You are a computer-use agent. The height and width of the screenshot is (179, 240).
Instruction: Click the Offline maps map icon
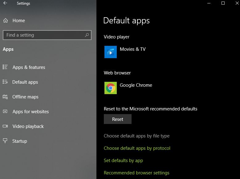pos(5,97)
